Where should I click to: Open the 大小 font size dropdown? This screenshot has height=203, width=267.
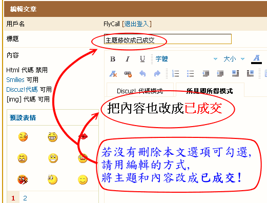click(234, 59)
